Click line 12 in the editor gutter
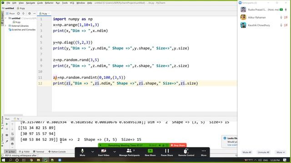 (x=40, y=83)
